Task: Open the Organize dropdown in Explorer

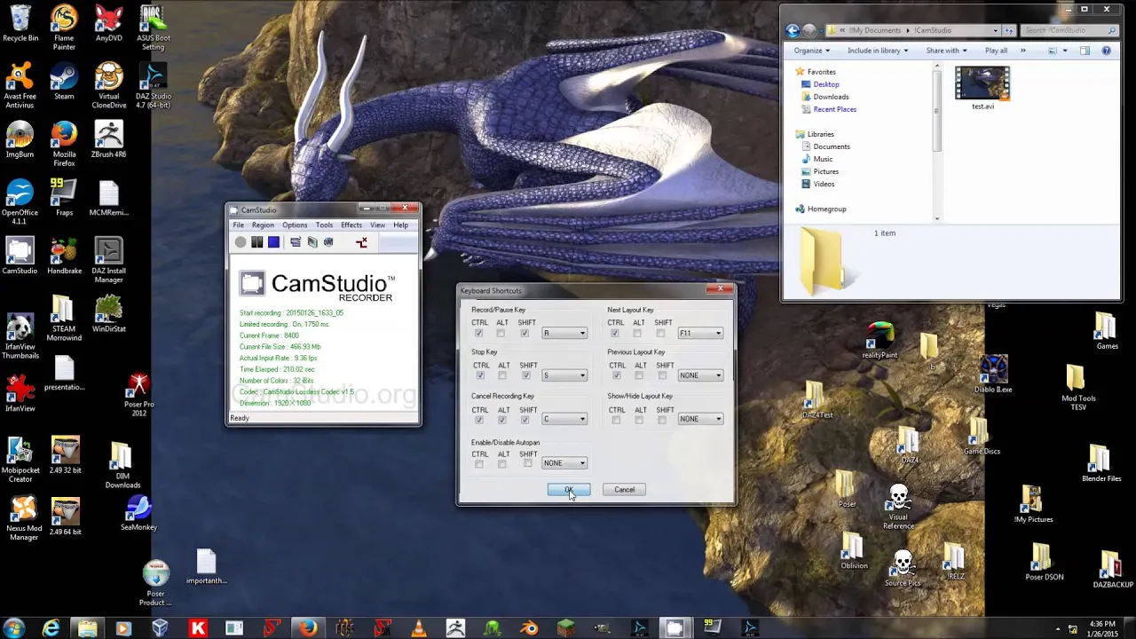Action: tap(812, 51)
